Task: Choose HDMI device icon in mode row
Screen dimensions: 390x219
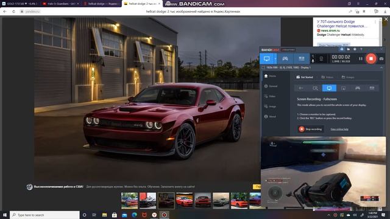Action: pos(372,88)
